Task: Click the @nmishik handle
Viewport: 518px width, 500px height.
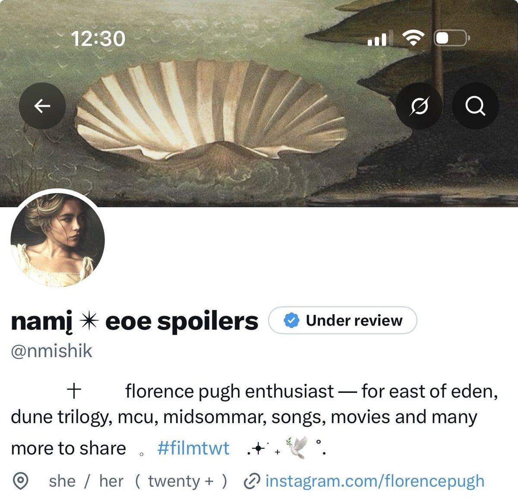Action: tap(52, 351)
